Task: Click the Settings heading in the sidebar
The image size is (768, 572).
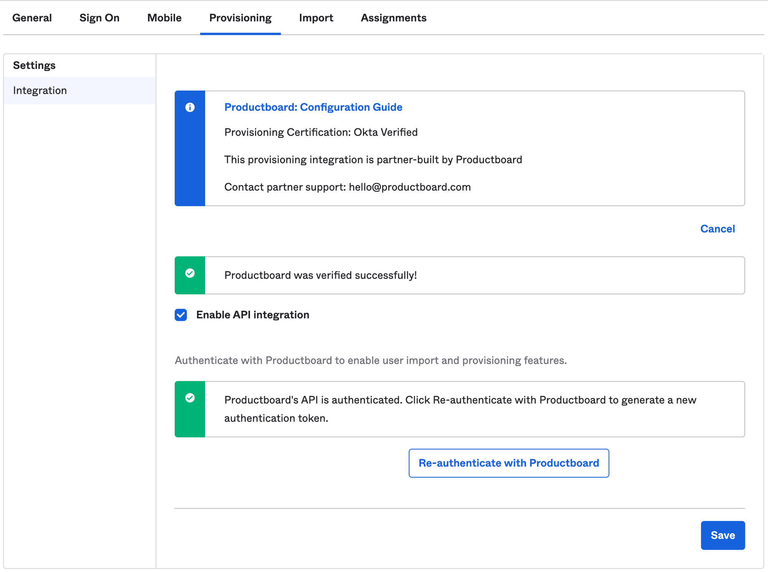Action: point(34,65)
